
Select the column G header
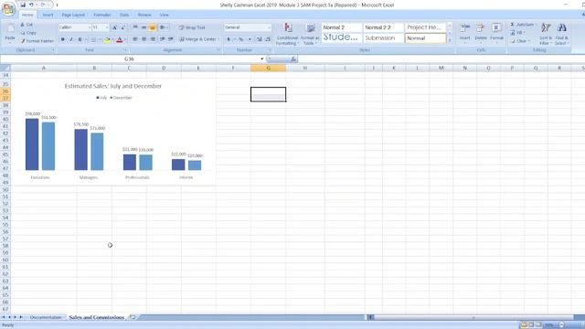[268, 68]
